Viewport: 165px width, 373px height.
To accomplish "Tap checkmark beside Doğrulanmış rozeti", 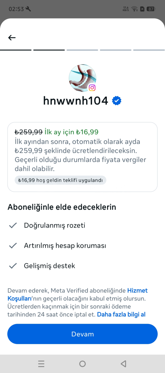I will click(x=13, y=225).
